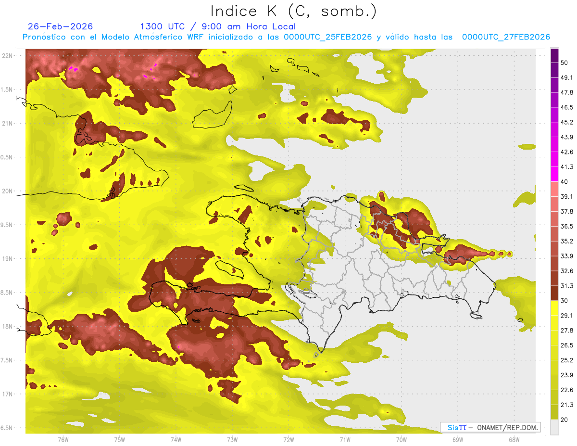Click the 22N latitude label

tap(7, 56)
